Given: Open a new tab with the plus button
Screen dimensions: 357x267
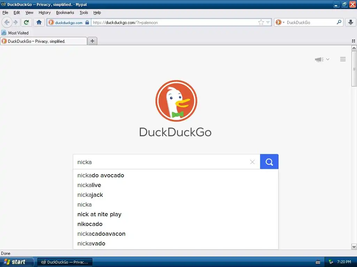Looking at the screenshot, I should [92, 41].
